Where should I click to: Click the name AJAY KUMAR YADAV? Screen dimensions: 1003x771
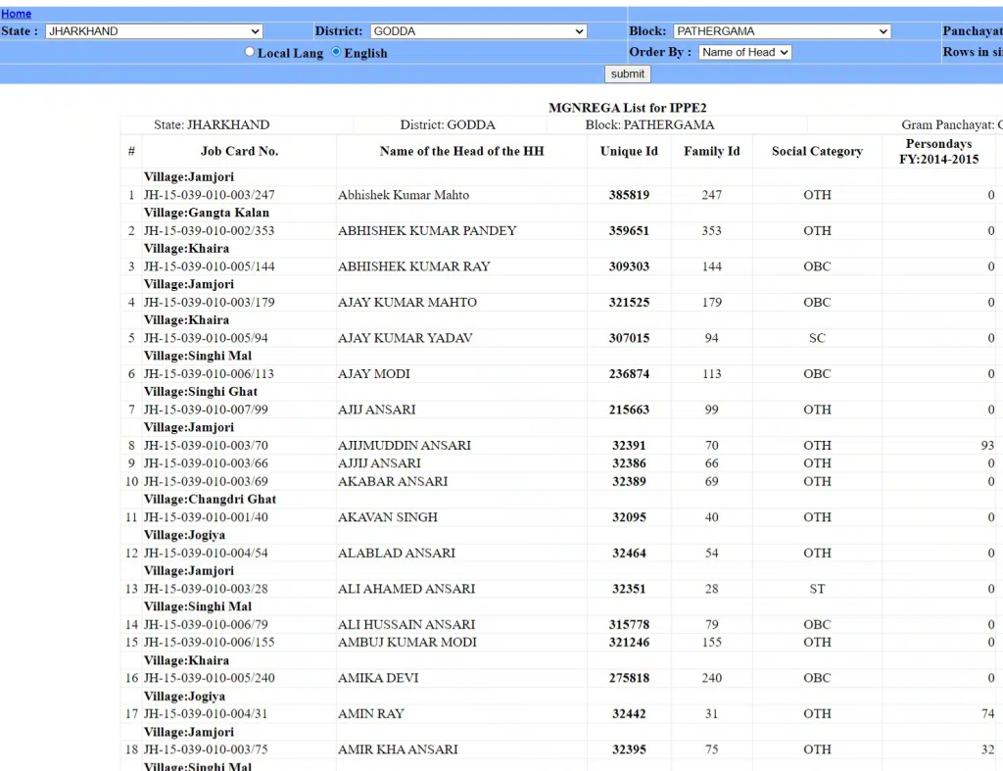(x=405, y=338)
